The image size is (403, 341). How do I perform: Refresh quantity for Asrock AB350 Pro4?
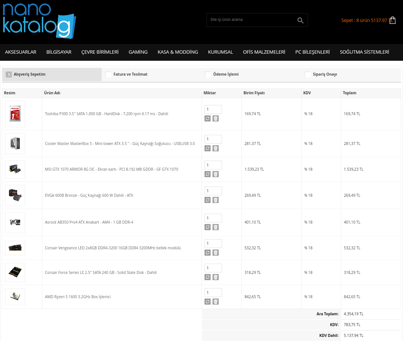(207, 227)
